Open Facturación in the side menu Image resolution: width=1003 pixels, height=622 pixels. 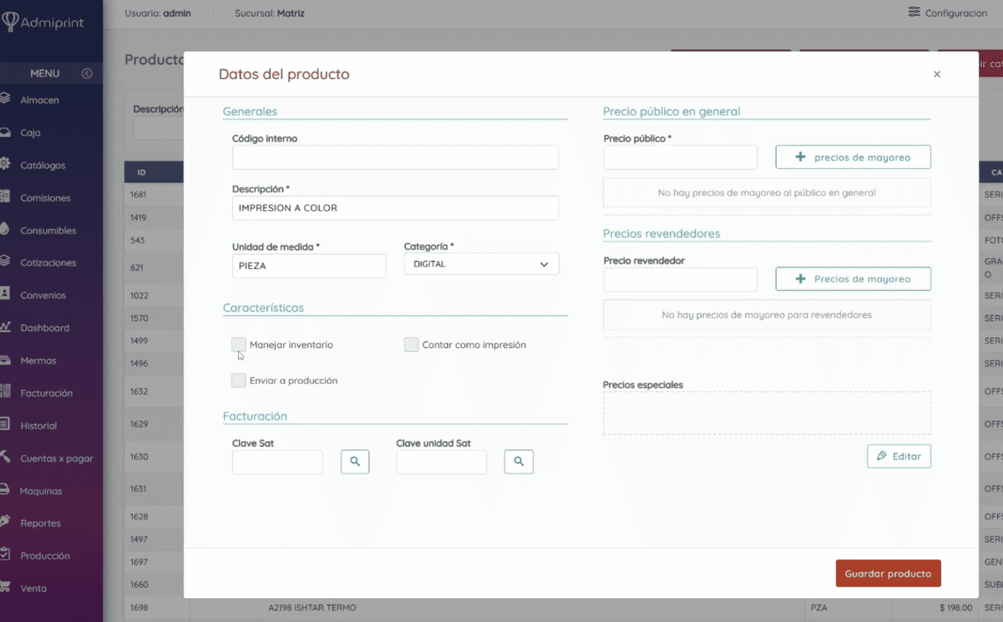[x=46, y=393]
